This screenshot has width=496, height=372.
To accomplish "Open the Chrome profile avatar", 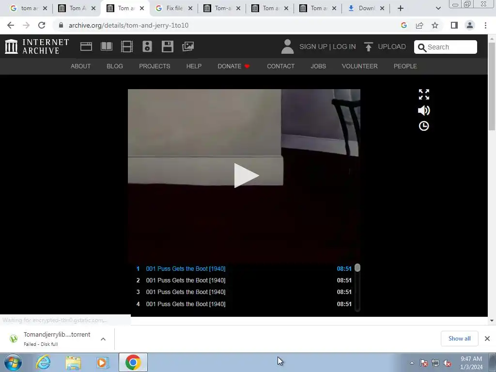I will coord(470,25).
